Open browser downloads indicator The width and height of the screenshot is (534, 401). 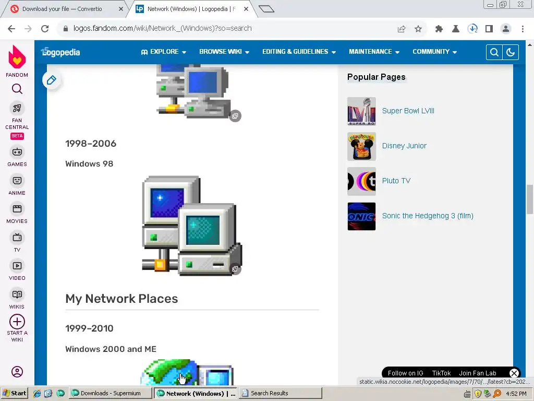tap(472, 29)
